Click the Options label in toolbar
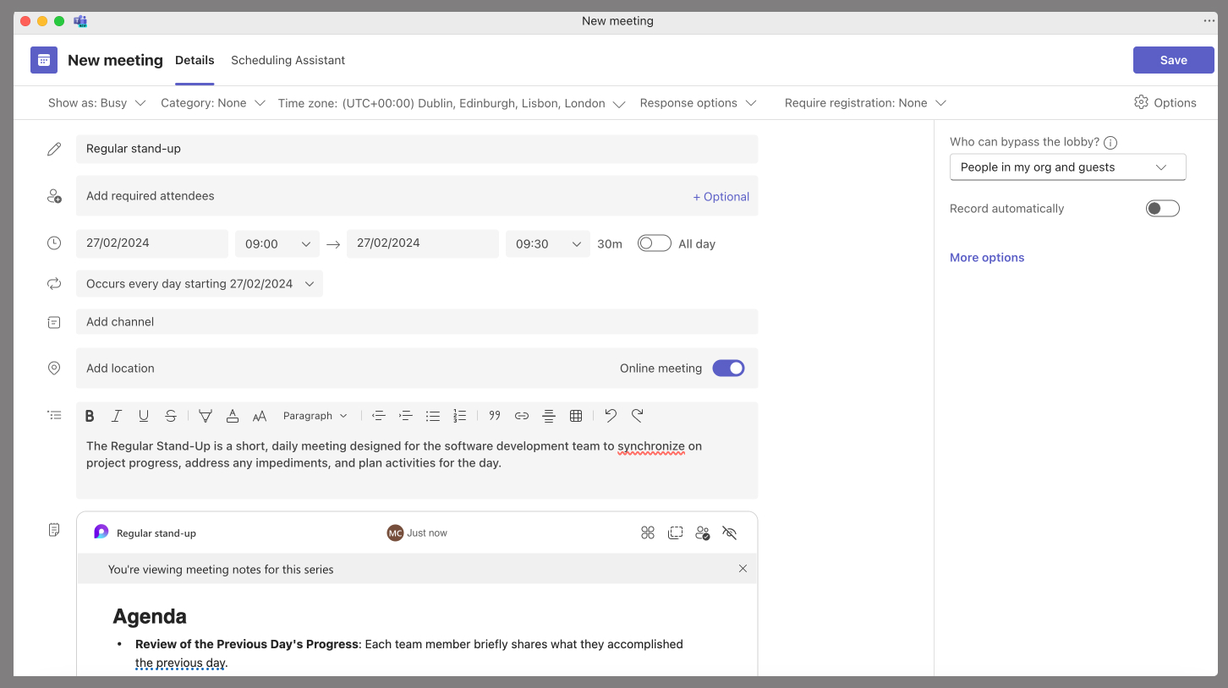The image size is (1228, 688). pyautogui.click(x=1176, y=103)
